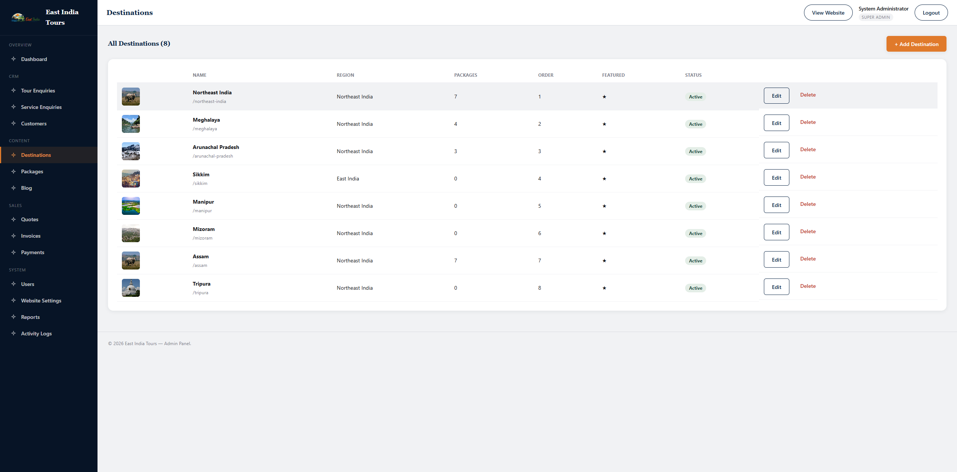Image resolution: width=957 pixels, height=472 pixels.
Task: Click the star icon in Northeast India row
Action: (604, 97)
